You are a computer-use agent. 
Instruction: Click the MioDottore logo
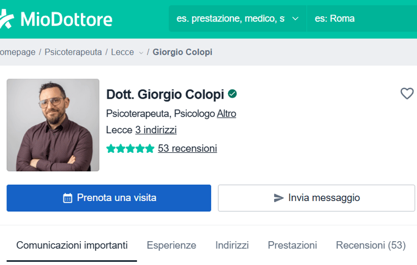click(x=56, y=19)
